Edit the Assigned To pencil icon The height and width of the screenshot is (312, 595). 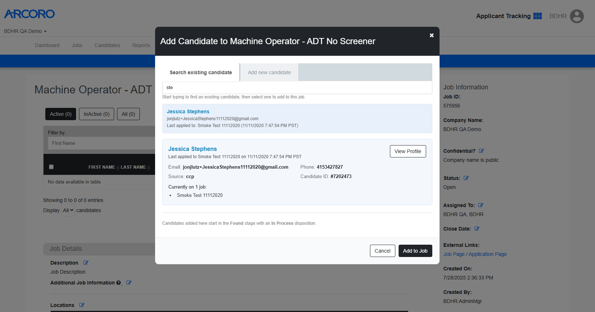point(480,205)
